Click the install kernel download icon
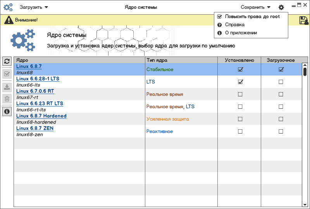 [7, 87]
